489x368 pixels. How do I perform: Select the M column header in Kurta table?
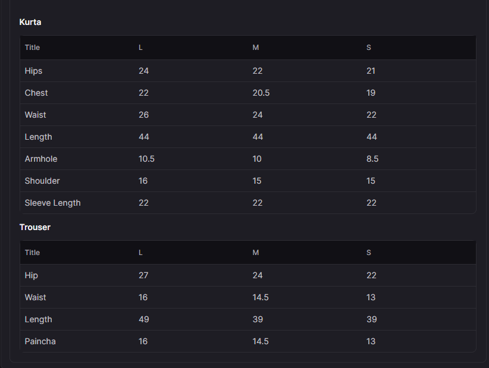click(x=256, y=48)
